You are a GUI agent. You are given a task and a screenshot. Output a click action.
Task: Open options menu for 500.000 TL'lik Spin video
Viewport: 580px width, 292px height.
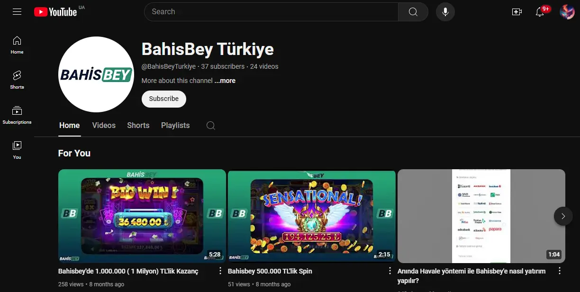click(x=390, y=271)
